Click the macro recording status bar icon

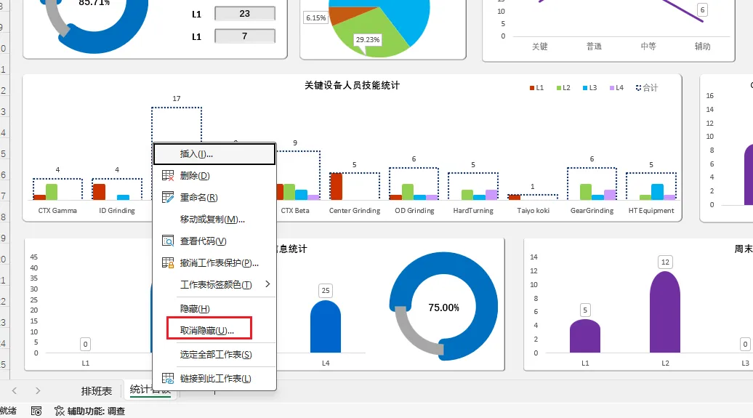pos(36,411)
